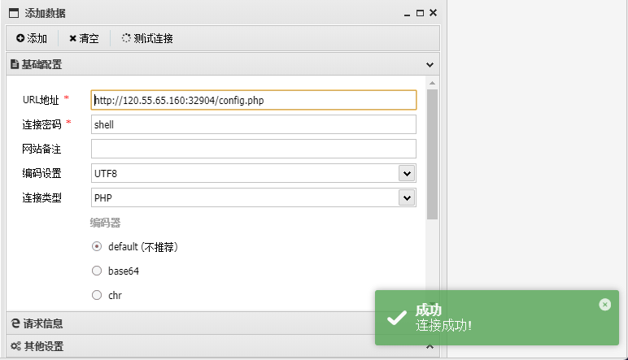
Task: Choose the chr encoder radio button
Action: [97, 295]
